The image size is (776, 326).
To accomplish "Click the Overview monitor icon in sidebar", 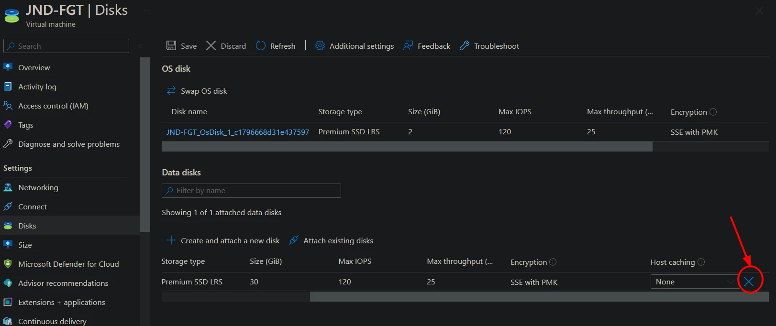I will pos(8,67).
